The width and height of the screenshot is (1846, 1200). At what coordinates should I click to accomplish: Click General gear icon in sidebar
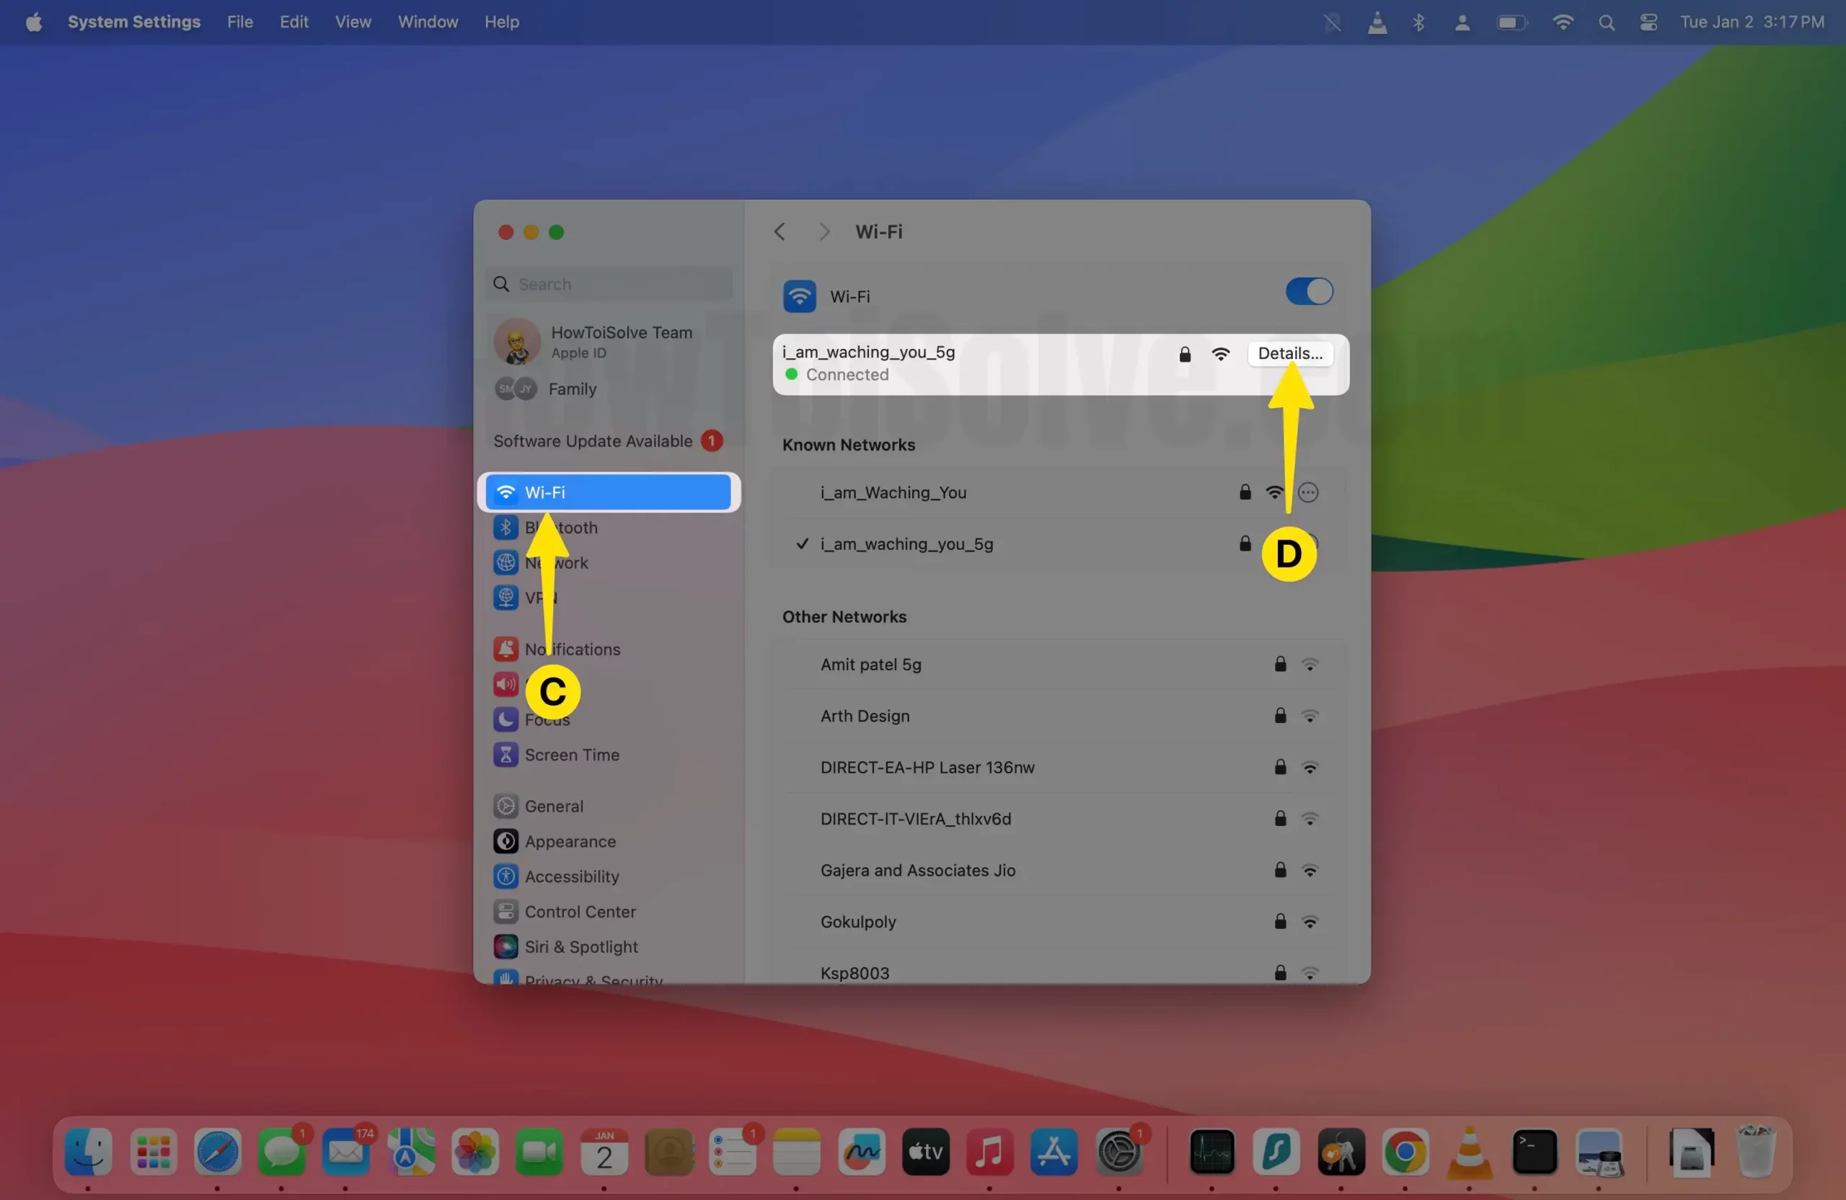[x=505, y=806]
